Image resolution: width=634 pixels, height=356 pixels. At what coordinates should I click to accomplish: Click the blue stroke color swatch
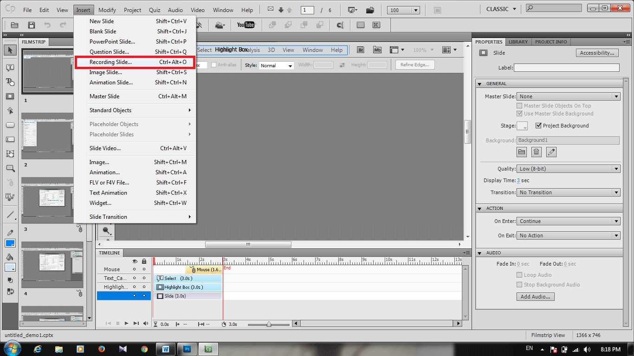point(10,243)
